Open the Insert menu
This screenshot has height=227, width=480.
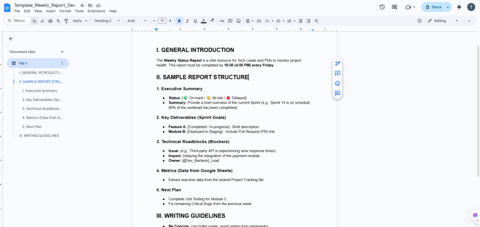(51, 11)
